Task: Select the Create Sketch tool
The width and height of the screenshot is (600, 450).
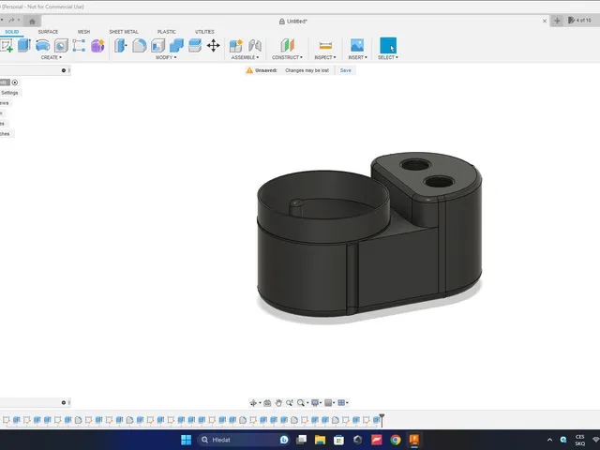Action: point(7,46)
